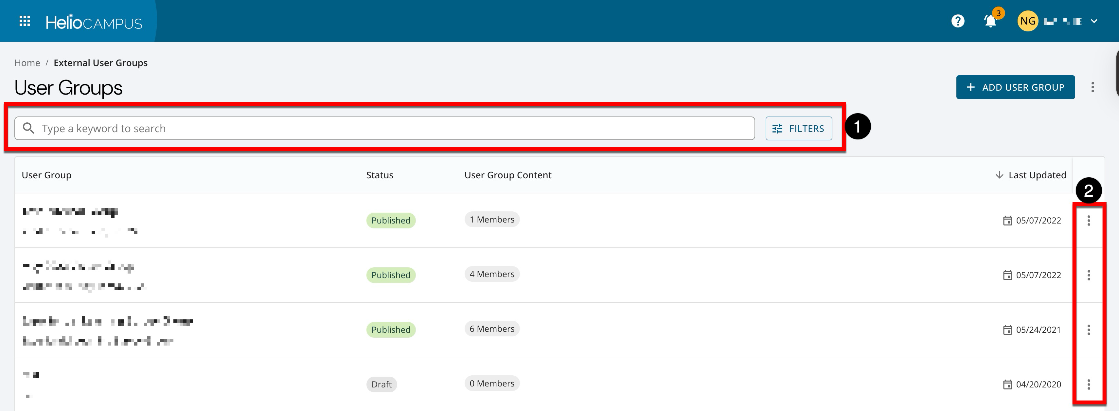Open row menu for 1 Members group
The height and width of the screenshot is (411, 1119).
point(1089,221)
